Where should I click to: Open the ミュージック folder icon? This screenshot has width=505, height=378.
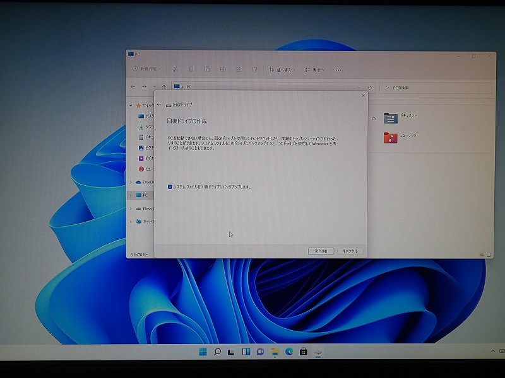coord(390,137)
